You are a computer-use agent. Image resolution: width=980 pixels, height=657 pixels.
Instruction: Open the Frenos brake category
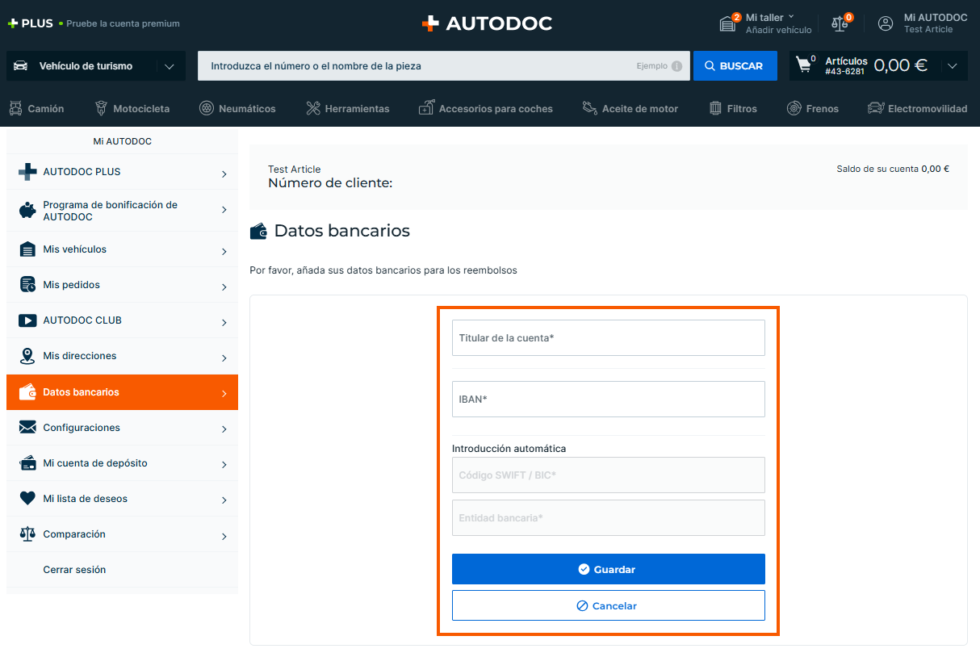(813, 108)
